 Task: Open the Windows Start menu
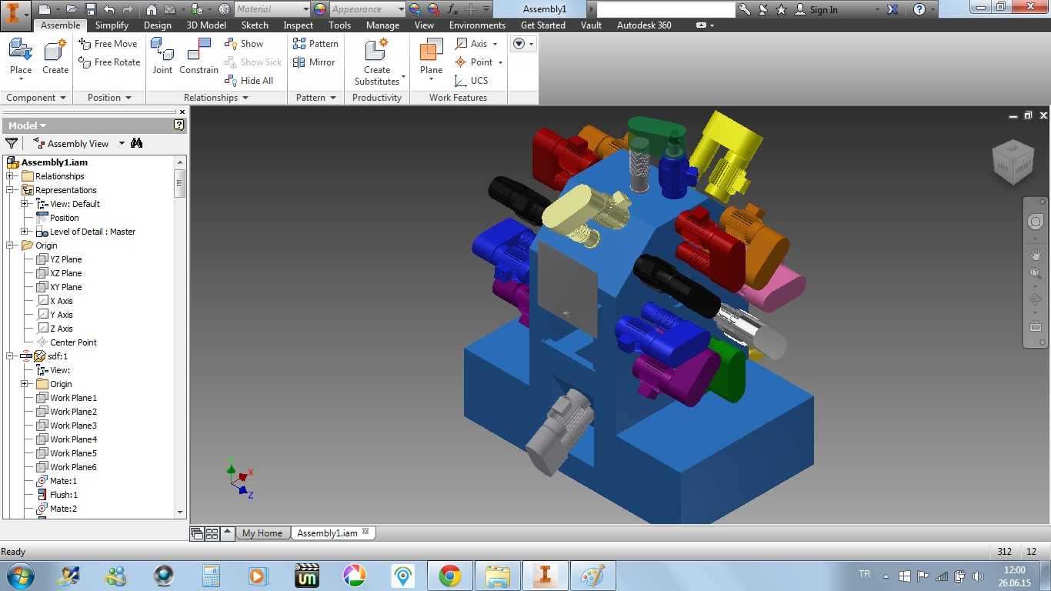(19, 575)
